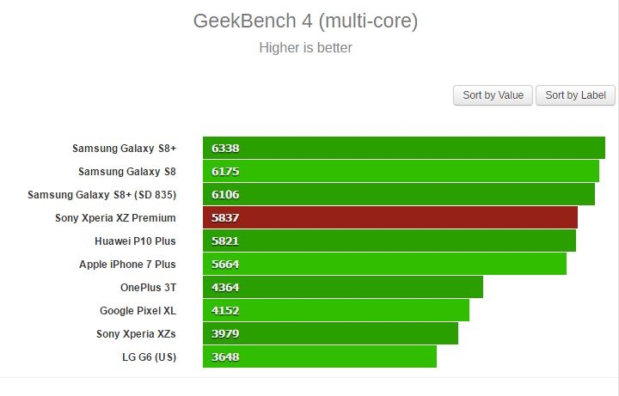This screenshot has height=396, width=619.
Task: Click the Higher is better subtitle
Action: click(305, 48)
